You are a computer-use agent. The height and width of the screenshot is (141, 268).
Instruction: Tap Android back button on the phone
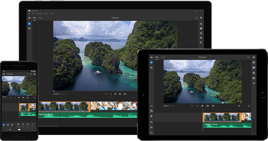(x=10, y=130)
